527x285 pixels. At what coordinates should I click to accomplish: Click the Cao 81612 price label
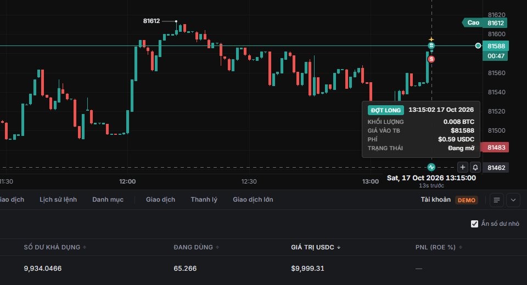pyautogui.click(x=485, y=23)
